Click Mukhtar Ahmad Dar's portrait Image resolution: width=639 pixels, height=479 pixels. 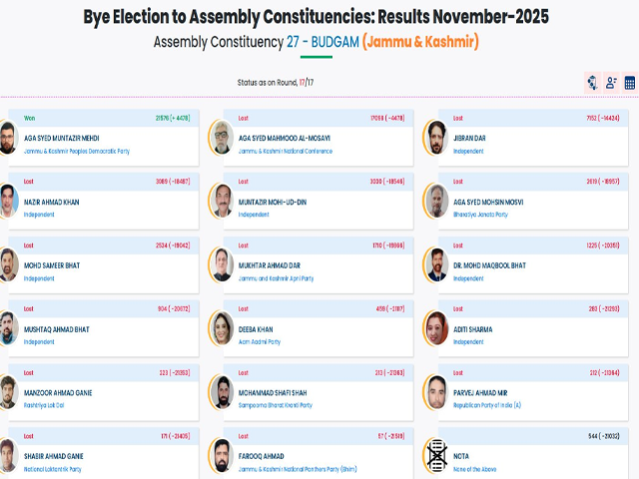coord(221,264)
